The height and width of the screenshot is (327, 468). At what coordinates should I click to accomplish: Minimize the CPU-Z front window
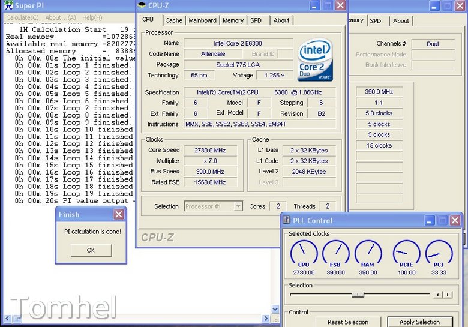point(314,5)
